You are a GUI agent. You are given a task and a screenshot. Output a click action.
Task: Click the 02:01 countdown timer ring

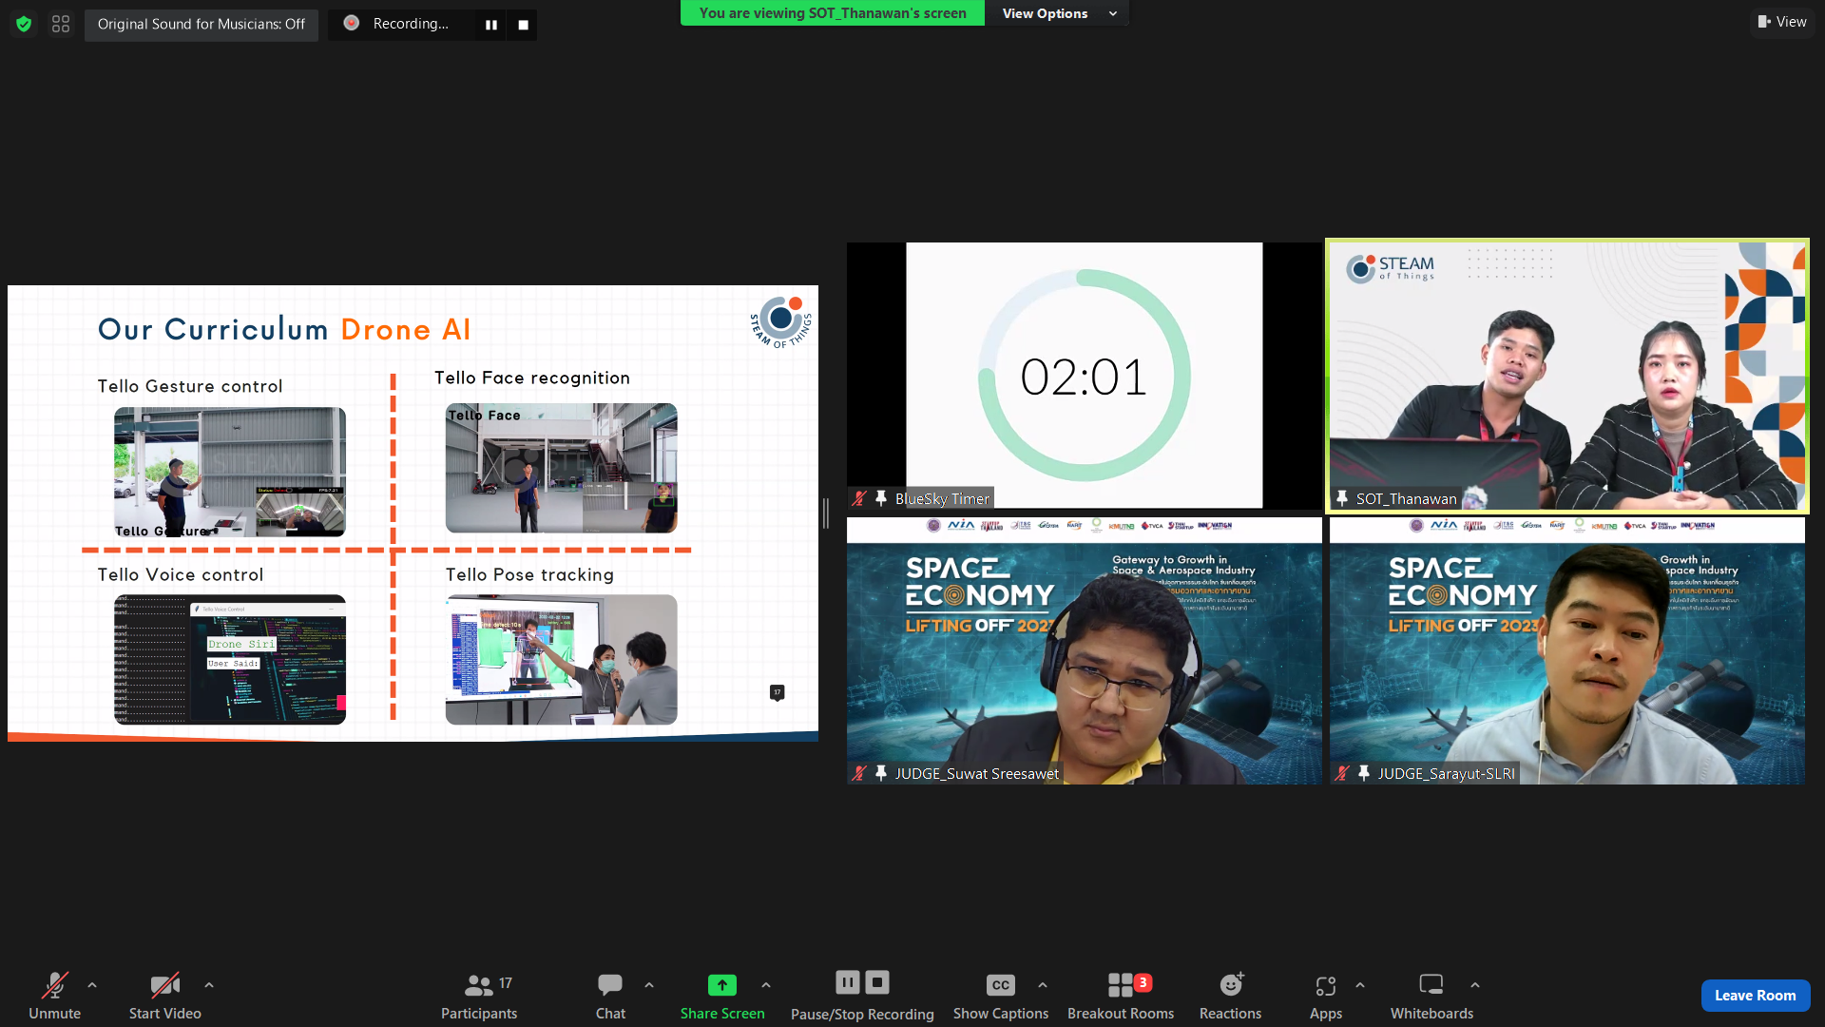point(1085,376)
